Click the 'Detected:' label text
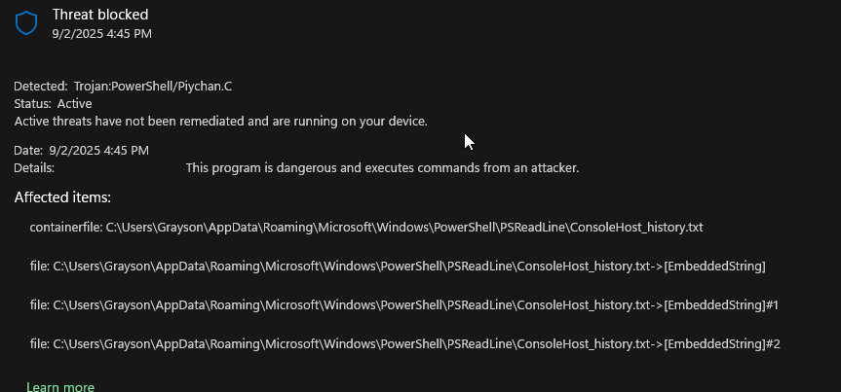Screen dimensions: 841x392 [x=41, y=87]
